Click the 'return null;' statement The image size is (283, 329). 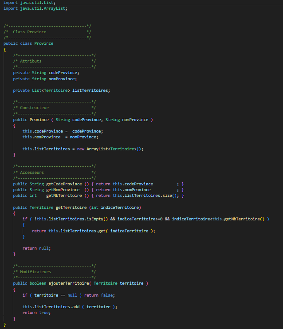(x=36, y=248)
